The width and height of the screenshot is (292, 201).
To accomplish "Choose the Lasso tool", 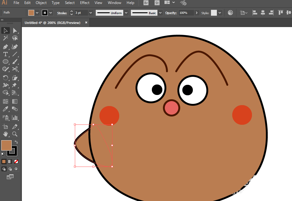I will [15, 38].
